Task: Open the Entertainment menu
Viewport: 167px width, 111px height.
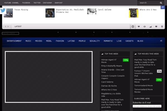Action: pos(14,41)
